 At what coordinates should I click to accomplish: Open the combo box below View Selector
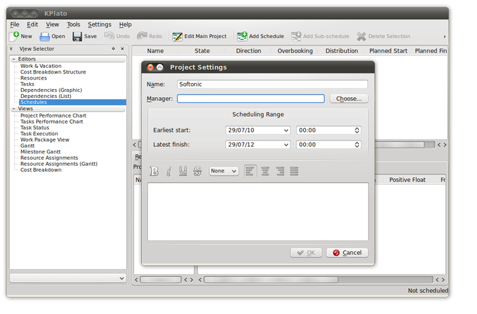coord(68,279)
